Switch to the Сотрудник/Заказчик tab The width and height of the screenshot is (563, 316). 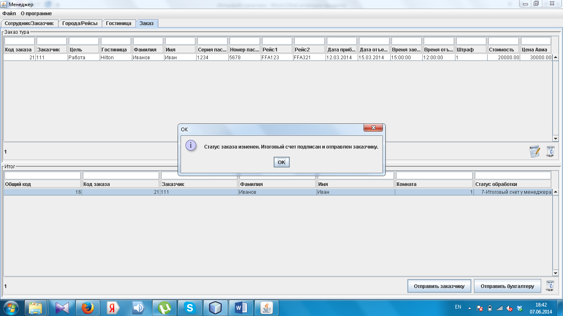coord(29,23)
